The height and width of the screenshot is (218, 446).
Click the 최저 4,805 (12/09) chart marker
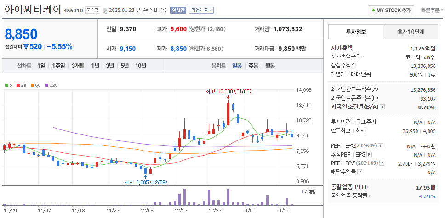pos(145,182)
